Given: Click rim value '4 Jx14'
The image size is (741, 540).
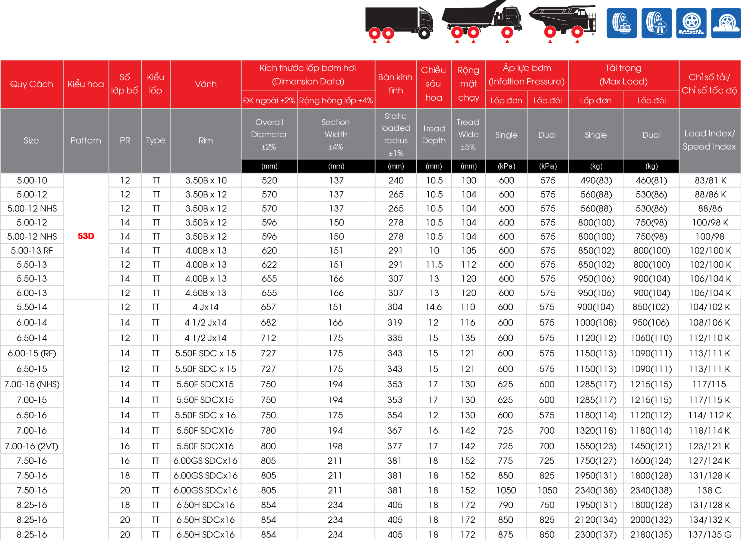Looking at the screenshot, I should click(x=206, y=307).
